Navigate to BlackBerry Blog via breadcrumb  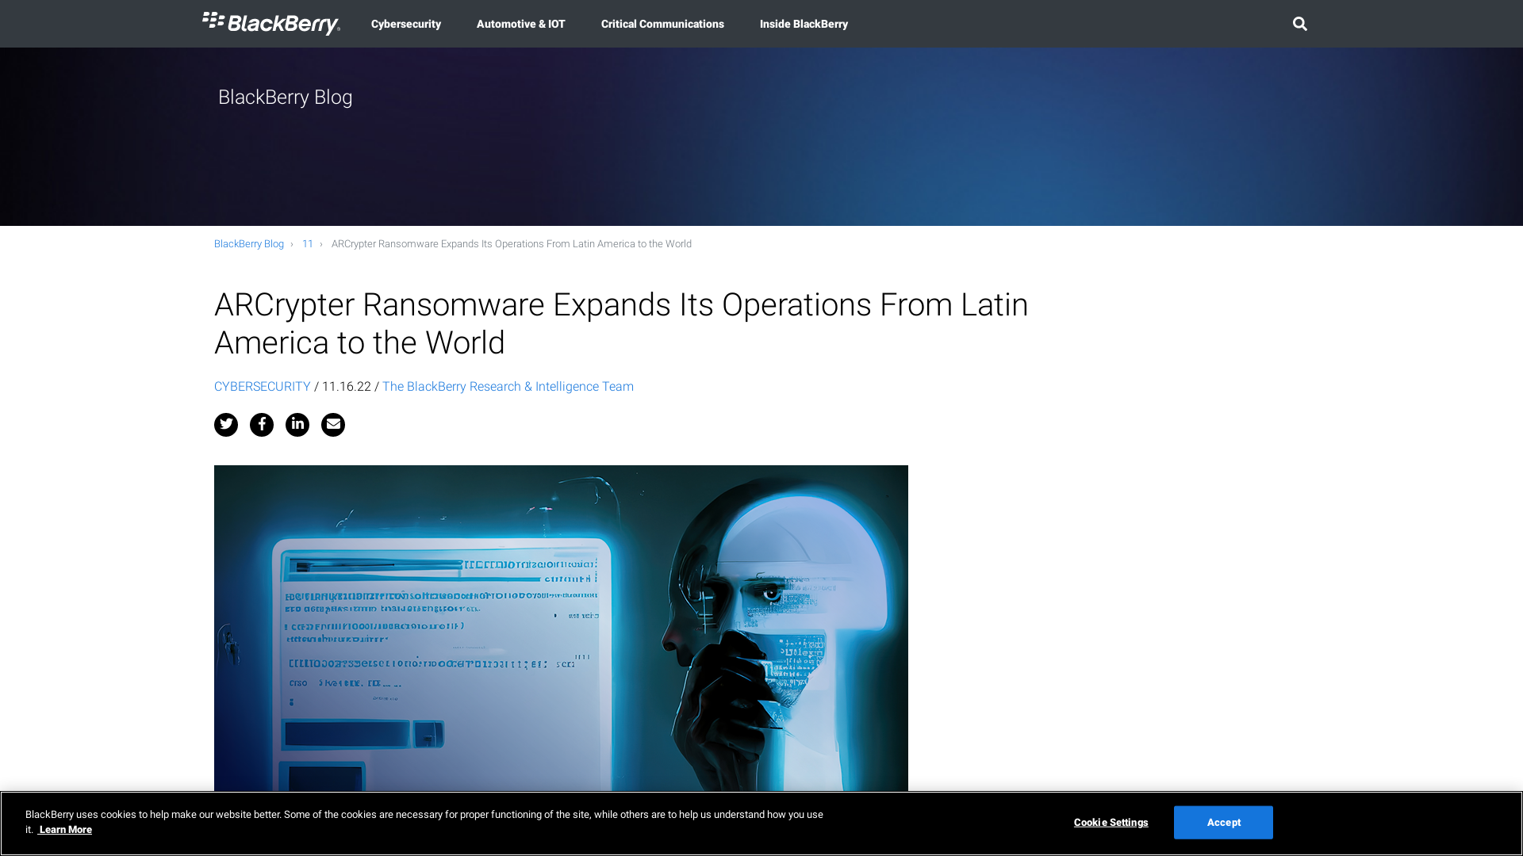click(248, 243)
